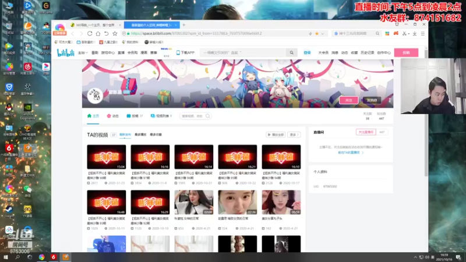466x262 pixels.
Task: Click the pink 关注 follow button
Action: point(348,100)
